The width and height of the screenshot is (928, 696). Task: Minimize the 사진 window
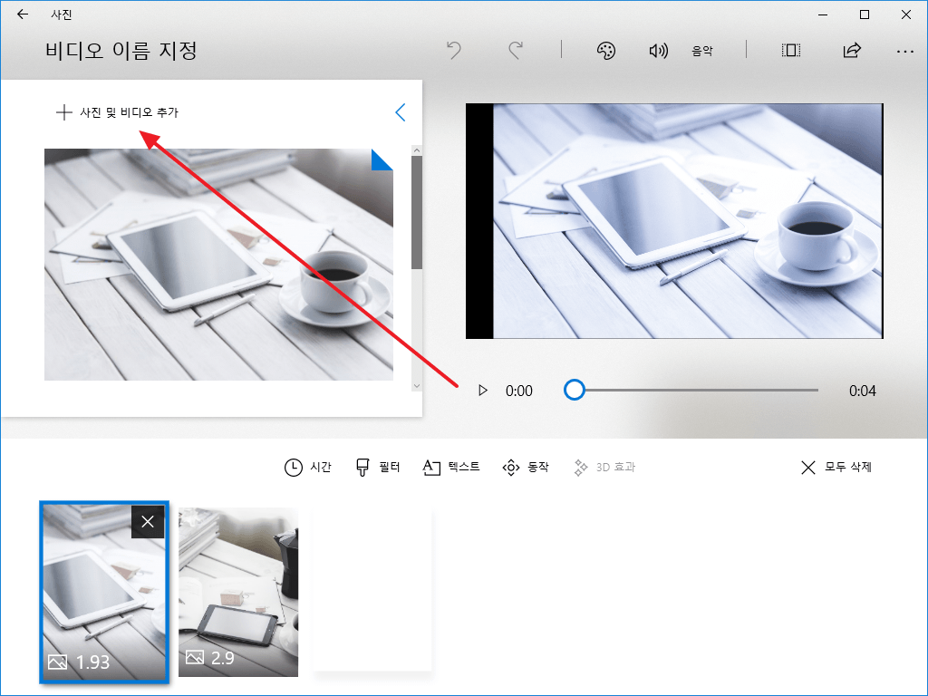point(823,14)
